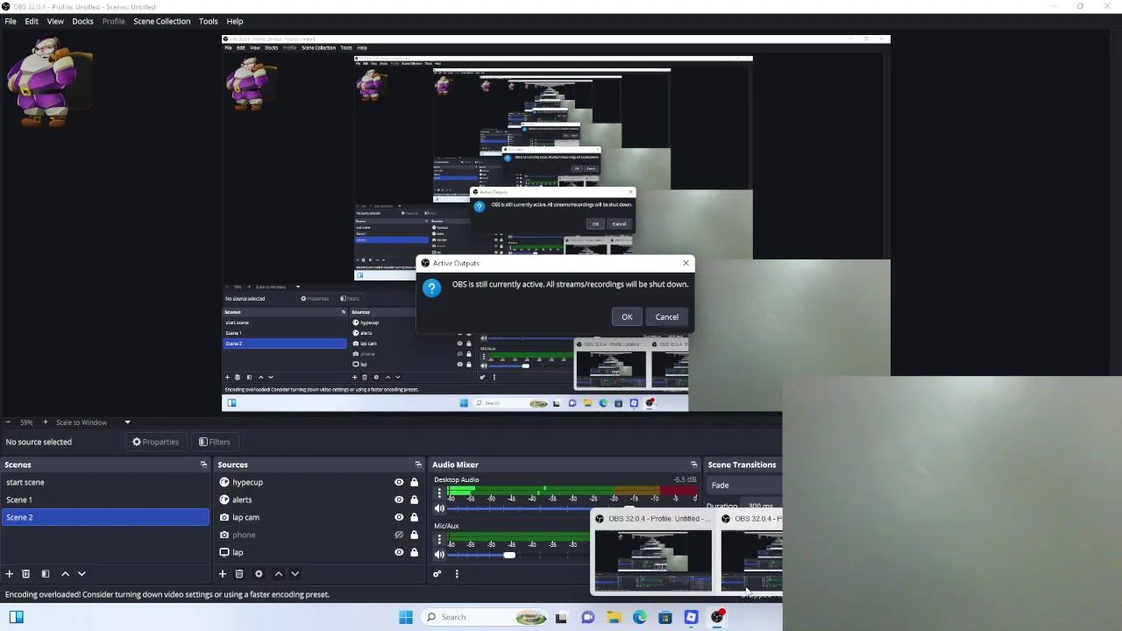Toggle the lock on the lap source
Image resolution: width=1122 pixels, height=631 pixels.
click(414, 552)
